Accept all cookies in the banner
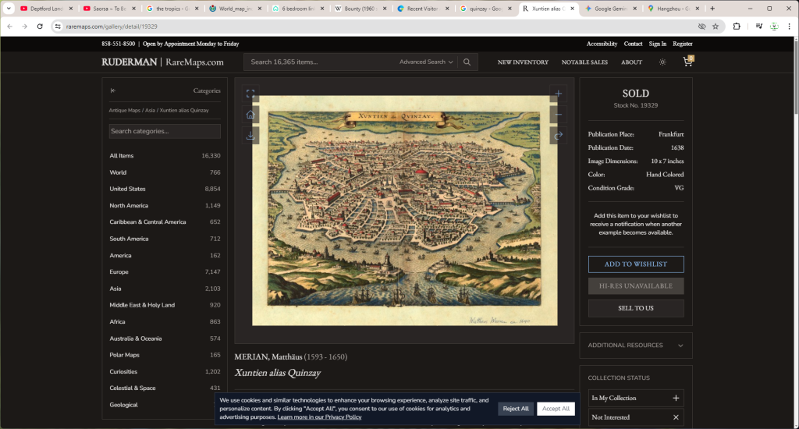 [556, 409]
